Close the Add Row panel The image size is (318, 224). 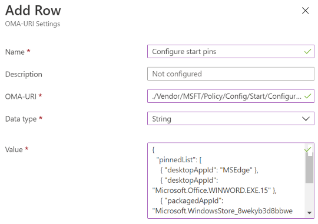click(305, 11)
